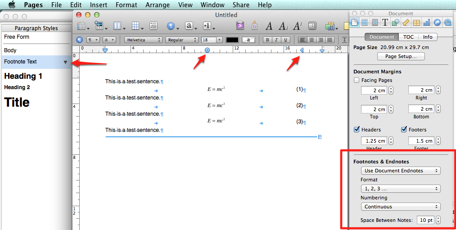Open the Use Document Endnotes dropdown
Image resolution: width=456 pixels, height=230 pixels.
(x=401, y=171)
